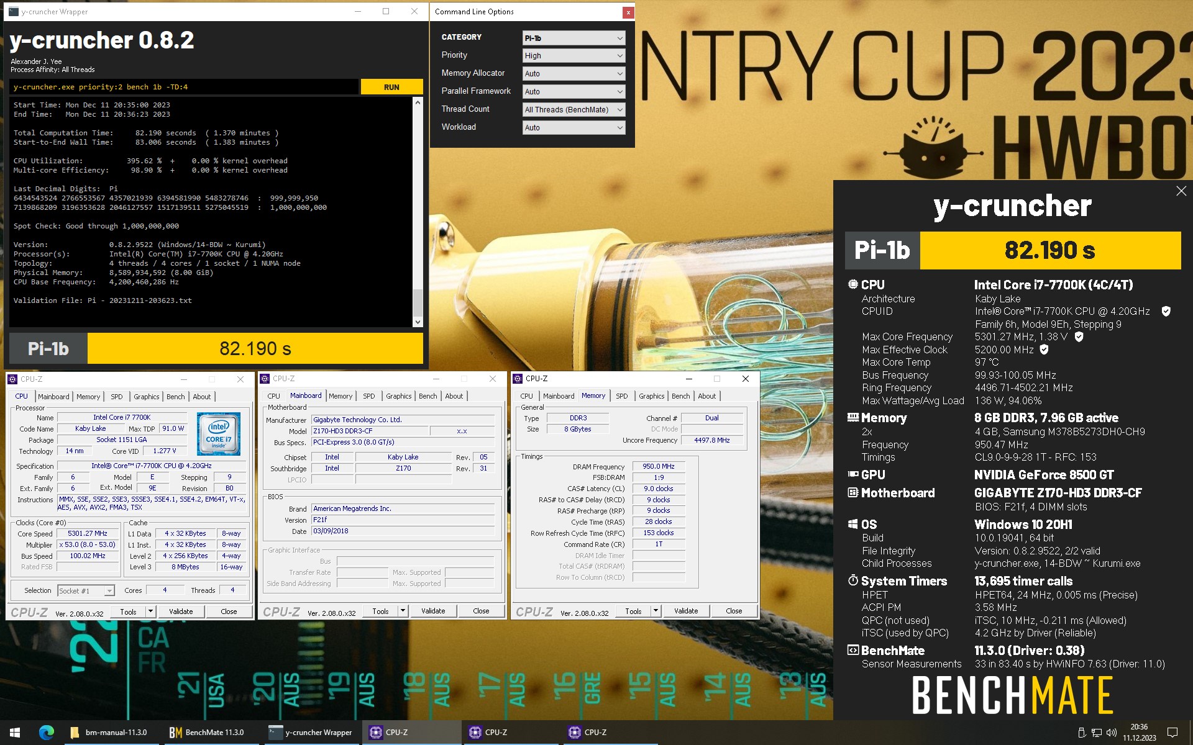Screen dimensions: 1193x745
Task: Close the Command Line Options window
Action: tap(628, 12)
